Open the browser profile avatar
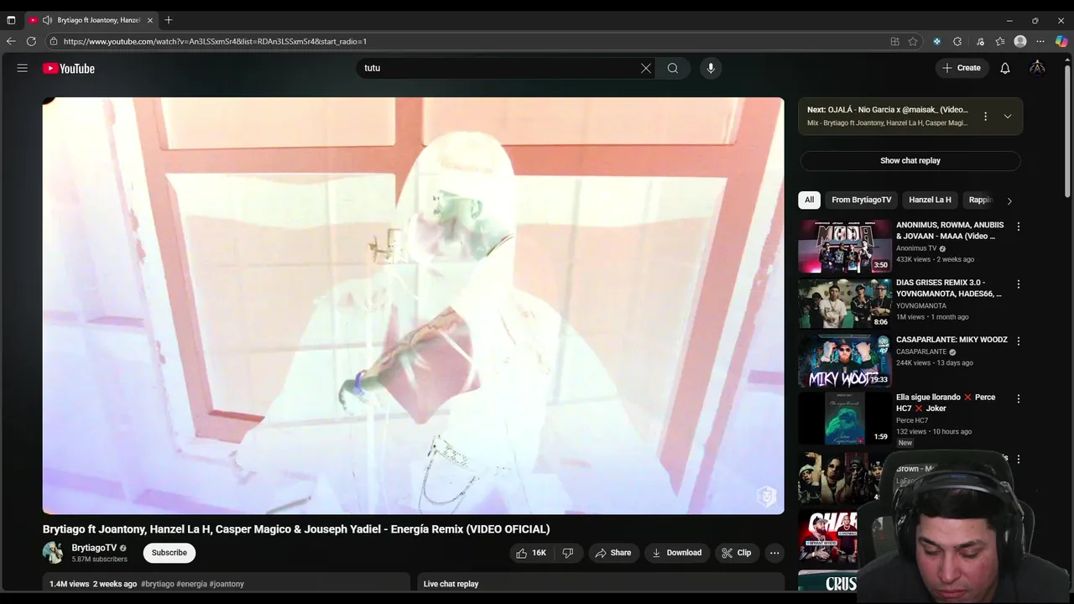 pyautogui.click(x=1020, y=41)
